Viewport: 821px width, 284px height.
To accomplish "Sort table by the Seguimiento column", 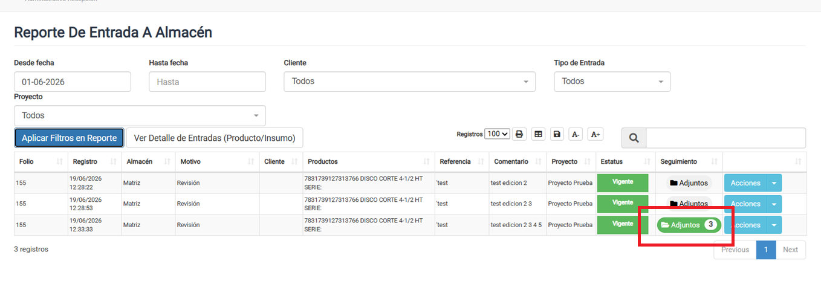I will (x=689, y=162).
